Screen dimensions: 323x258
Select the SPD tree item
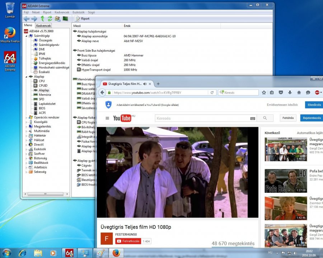41,99
